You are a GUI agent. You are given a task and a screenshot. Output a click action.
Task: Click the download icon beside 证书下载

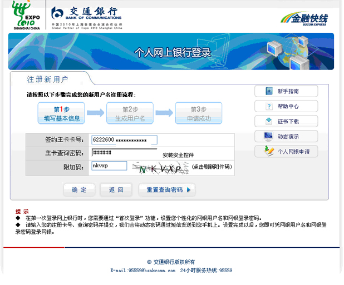point(269,121)
